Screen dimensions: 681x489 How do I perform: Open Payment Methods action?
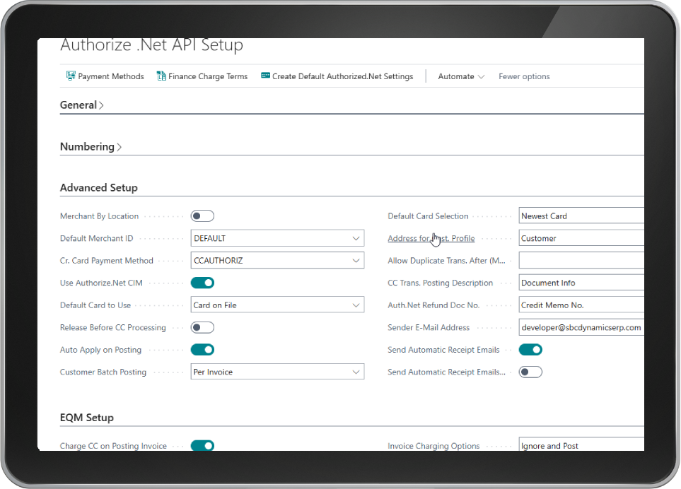click(x=105, y=76)
